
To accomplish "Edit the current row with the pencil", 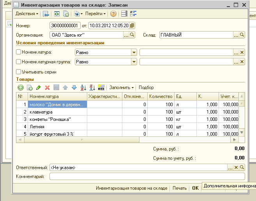I will point(38,87).
